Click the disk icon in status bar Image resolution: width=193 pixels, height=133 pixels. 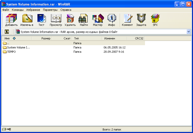point(4,129)
